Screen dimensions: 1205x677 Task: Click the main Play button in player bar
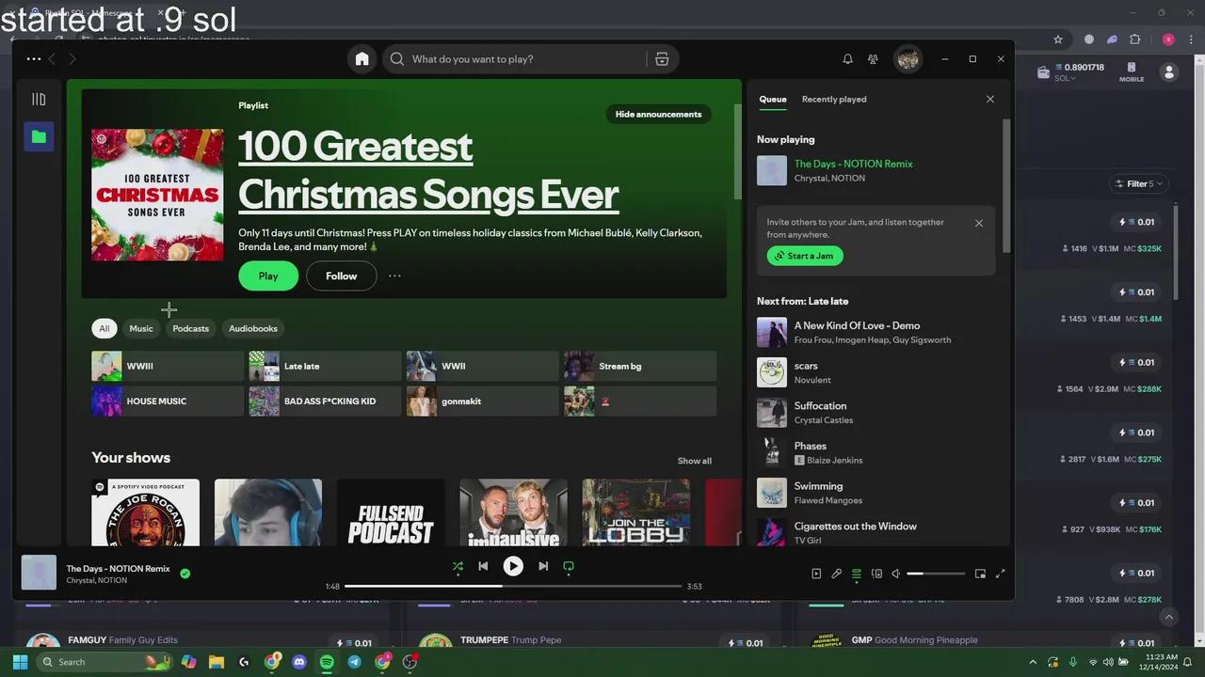click(513, 566)
